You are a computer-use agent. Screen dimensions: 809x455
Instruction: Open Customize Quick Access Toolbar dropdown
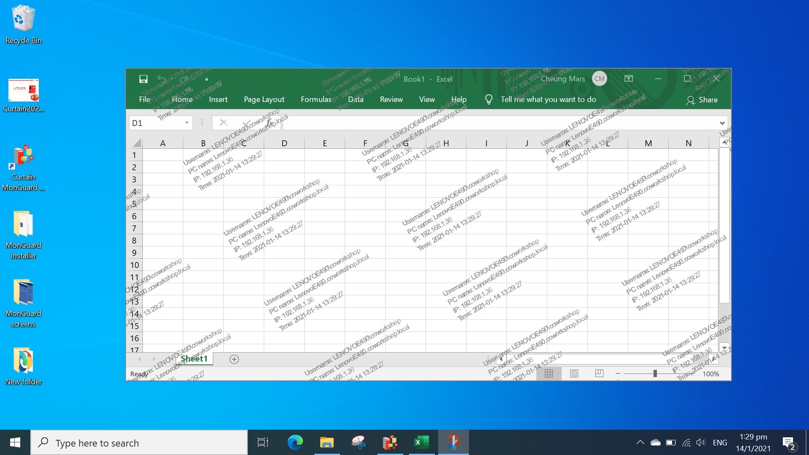click(x=206, y=79)
